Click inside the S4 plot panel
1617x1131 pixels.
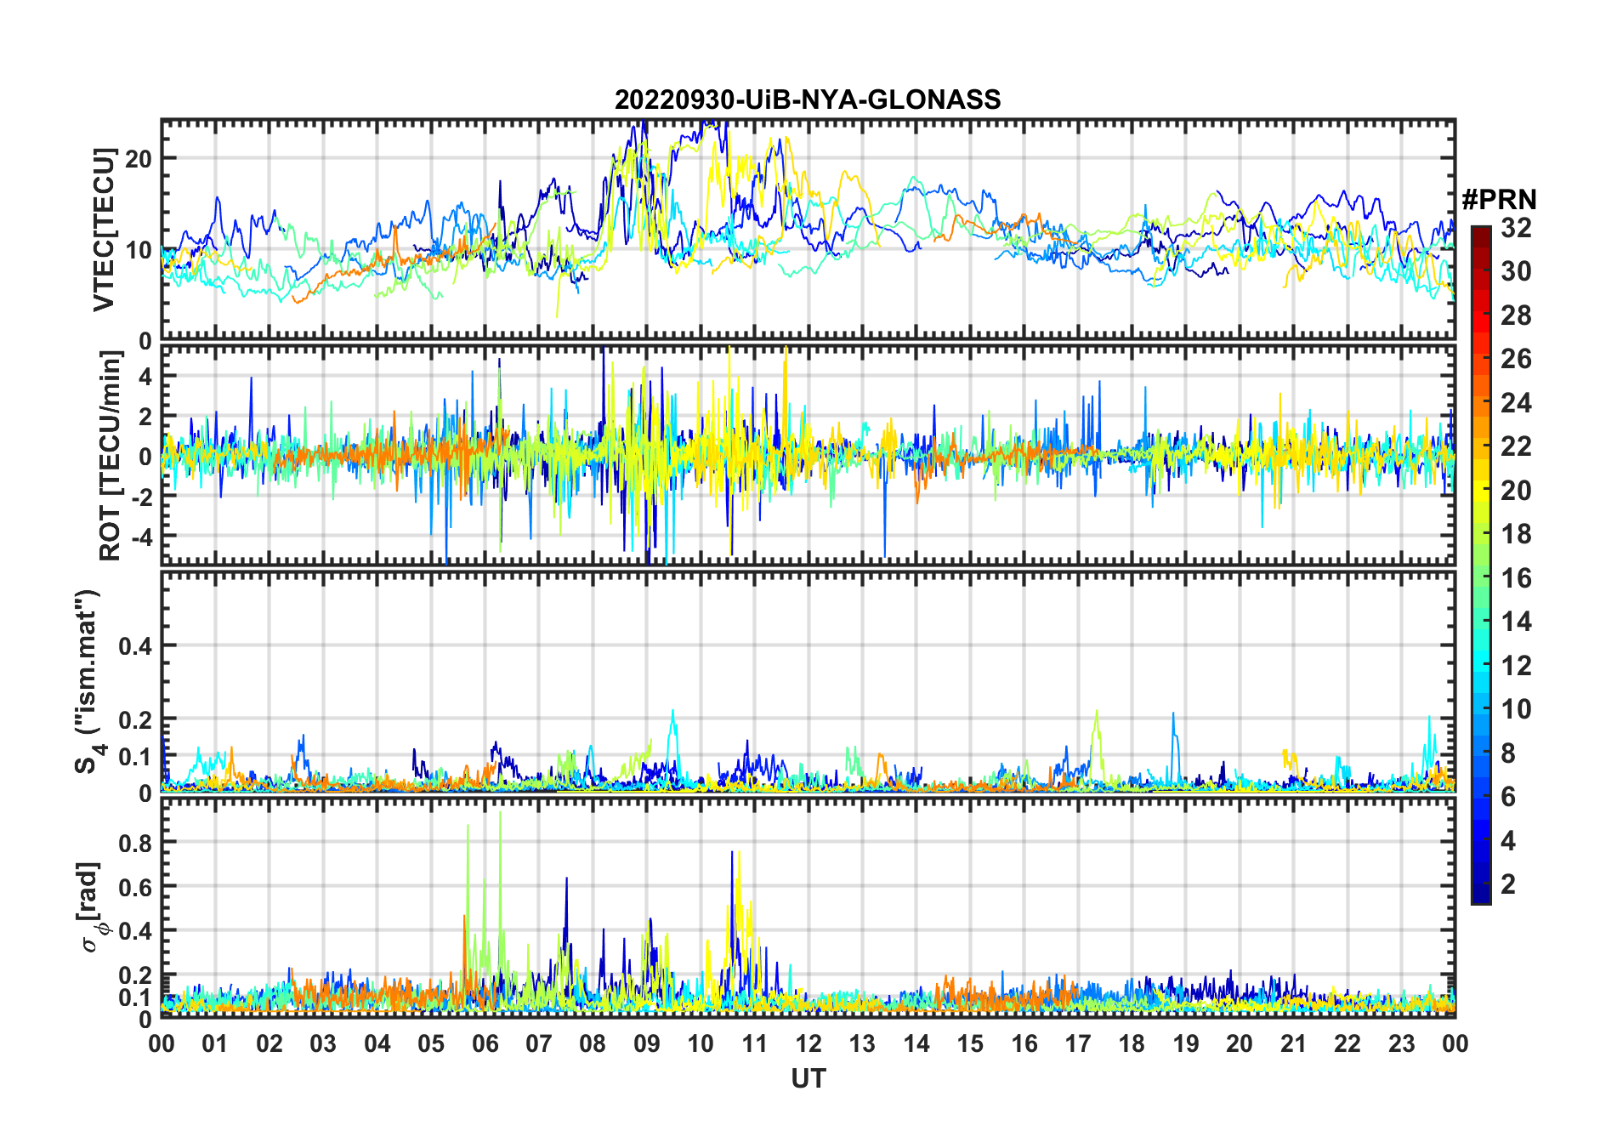(808, 681)
